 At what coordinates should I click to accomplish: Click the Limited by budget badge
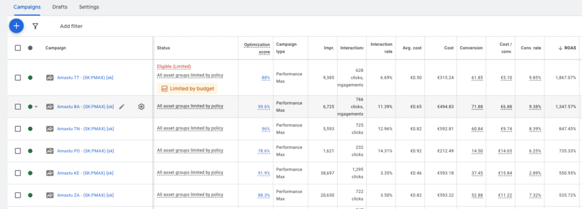click(187, 89)
